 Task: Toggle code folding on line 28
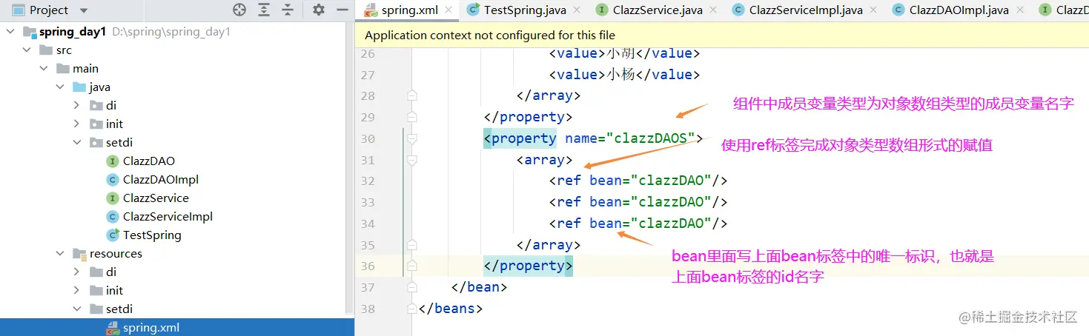tap(412, 95)
